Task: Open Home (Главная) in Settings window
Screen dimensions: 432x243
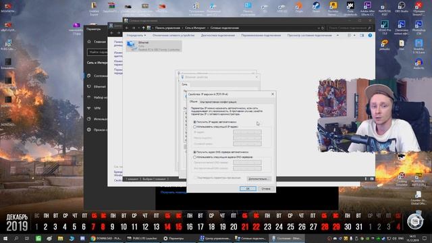Action: click(x=97, y=42)
